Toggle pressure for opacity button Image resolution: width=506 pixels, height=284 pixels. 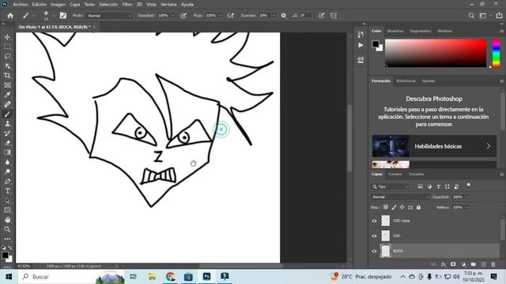tap(183, 16)
